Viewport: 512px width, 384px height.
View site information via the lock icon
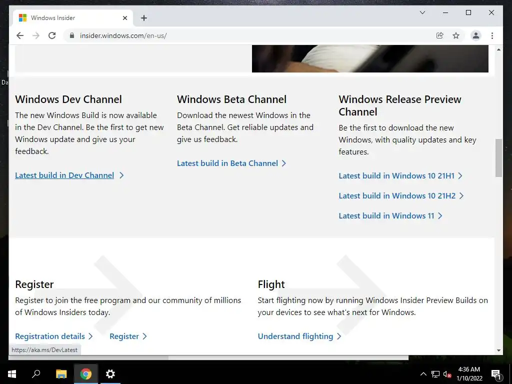(x=72, y=35)
